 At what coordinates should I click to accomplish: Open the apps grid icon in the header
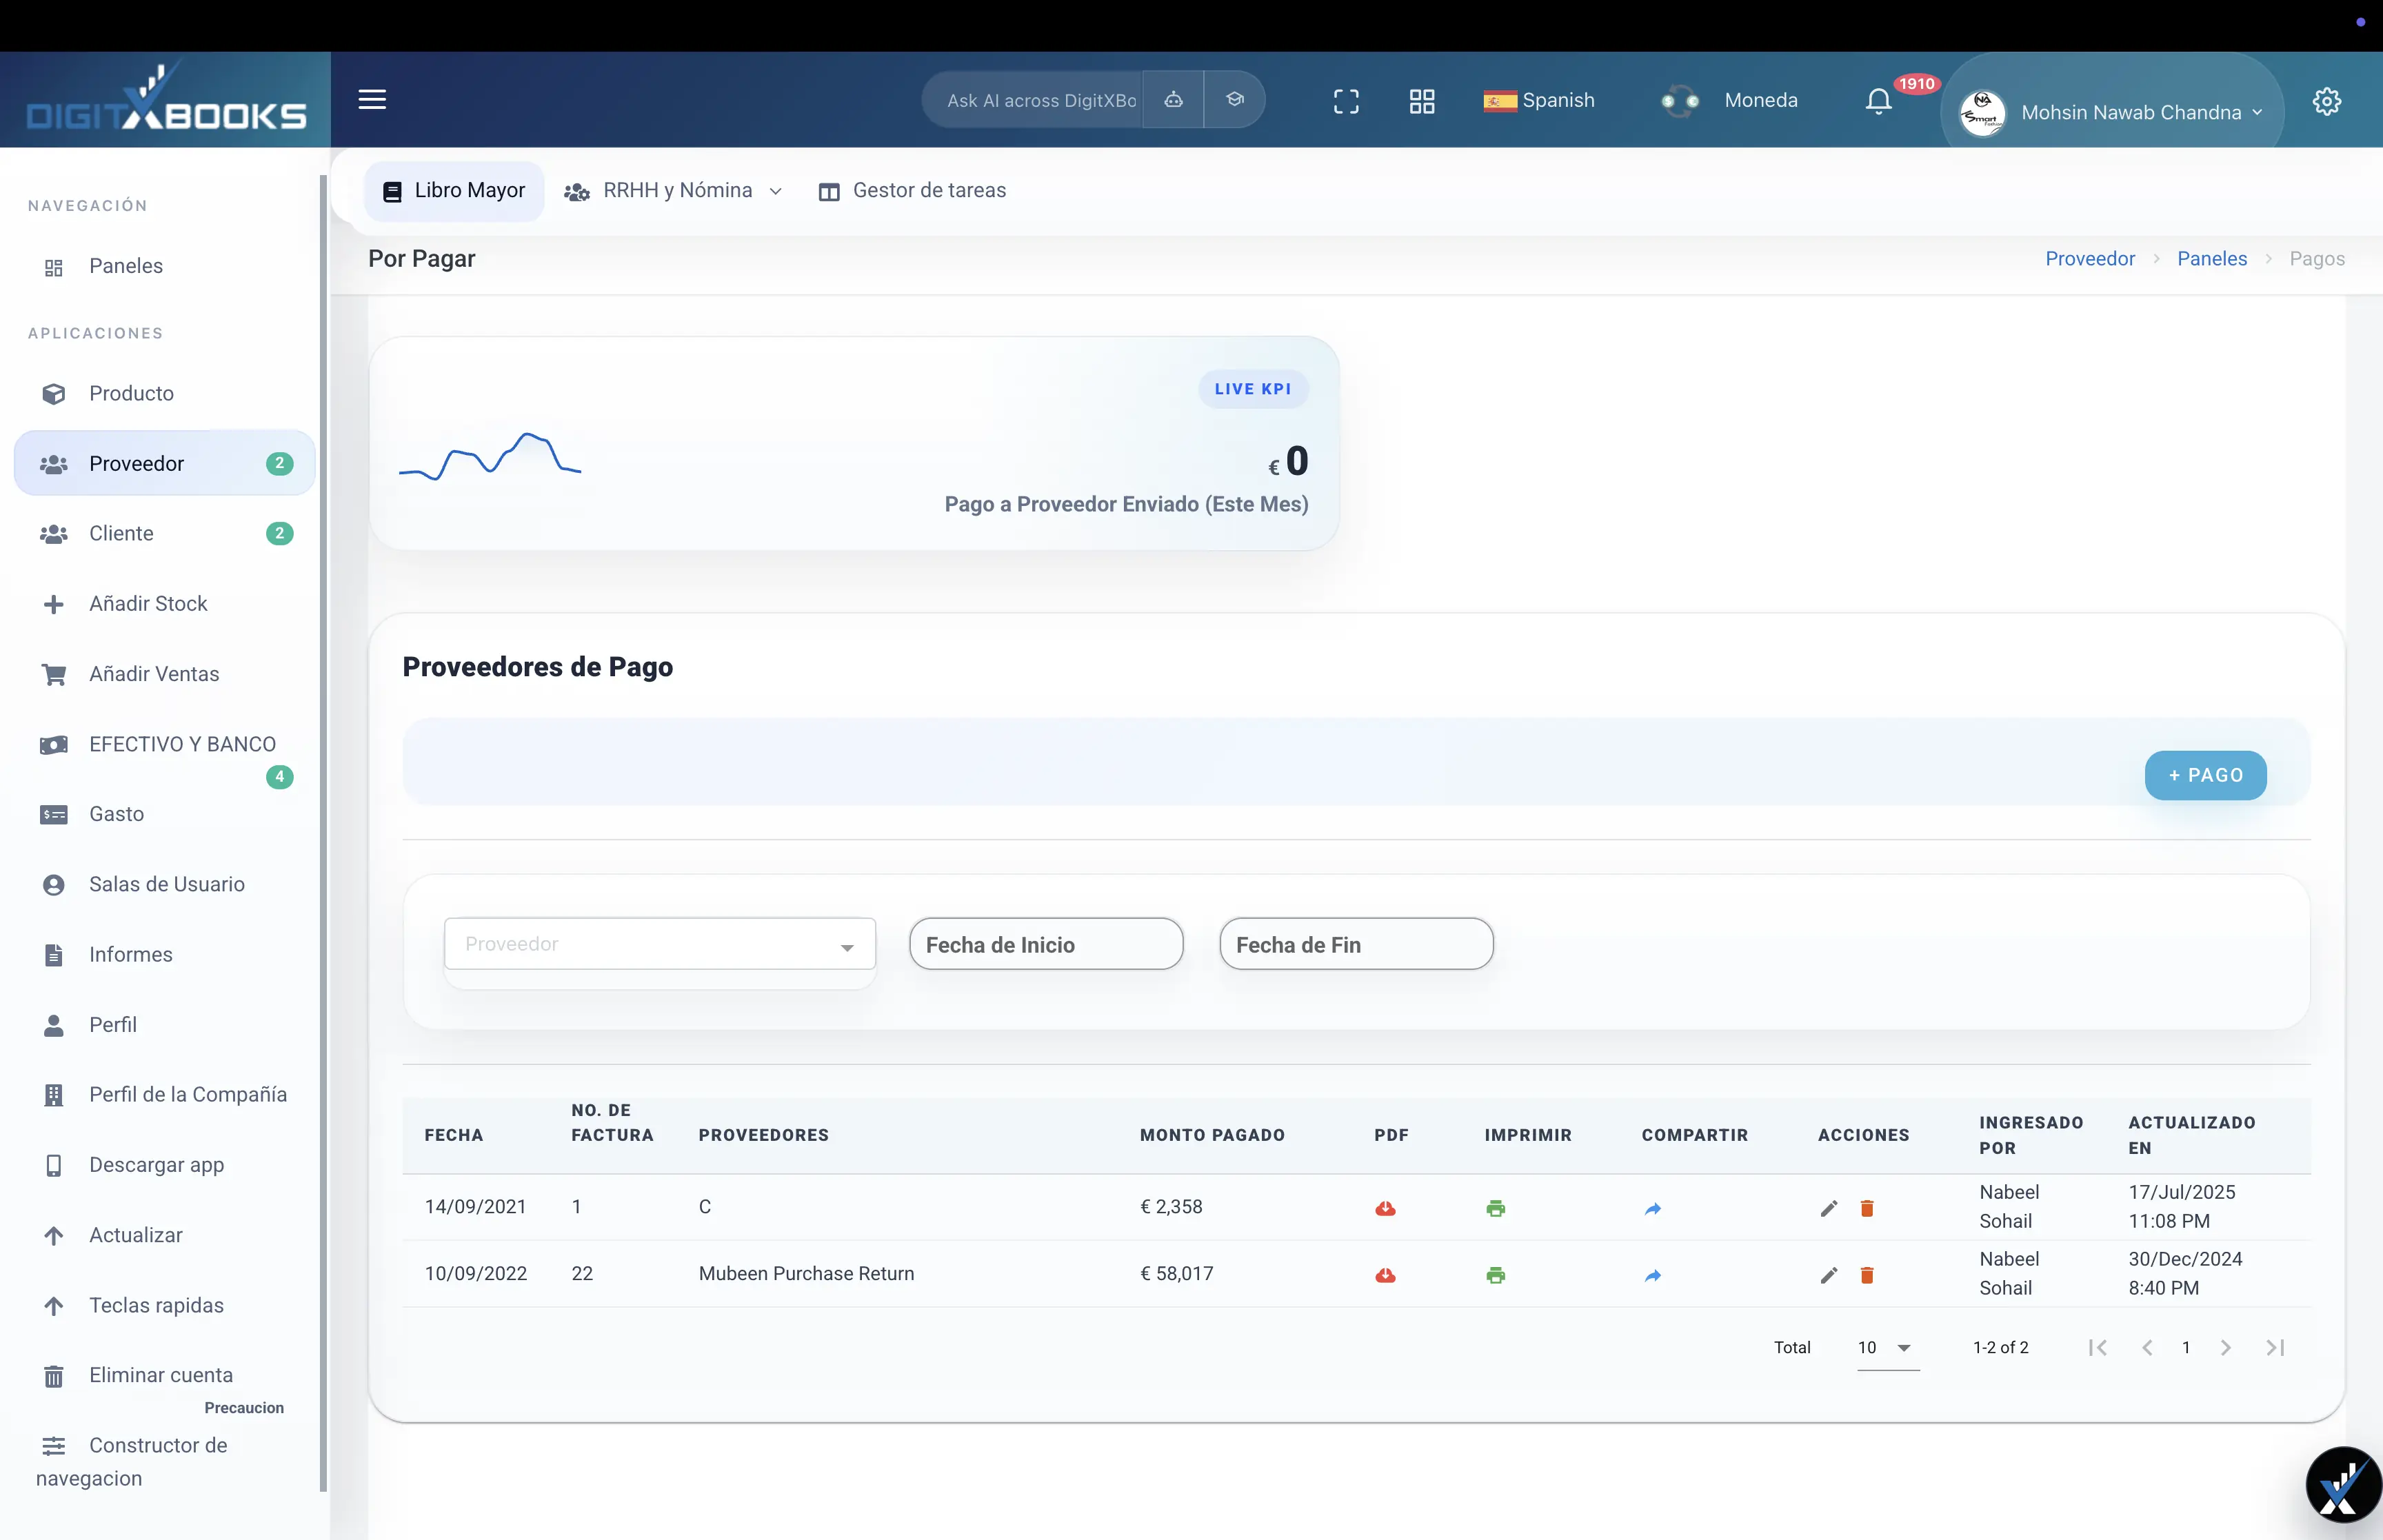click(1421, 100)
